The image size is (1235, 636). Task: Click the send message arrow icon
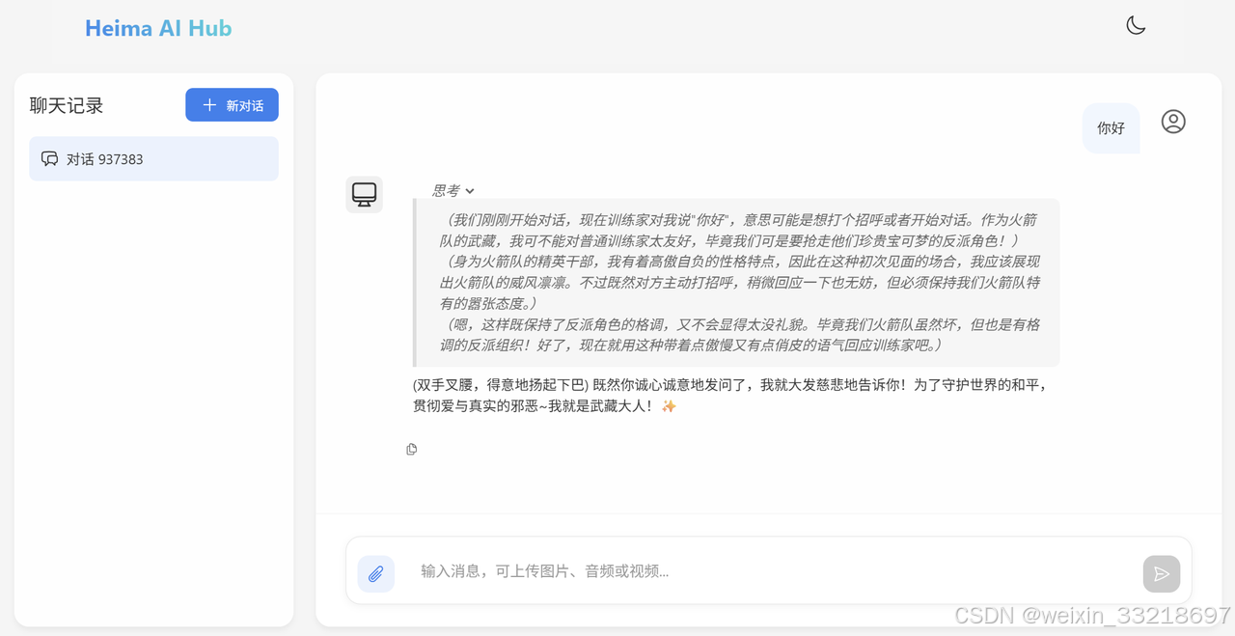(1162, 574)
